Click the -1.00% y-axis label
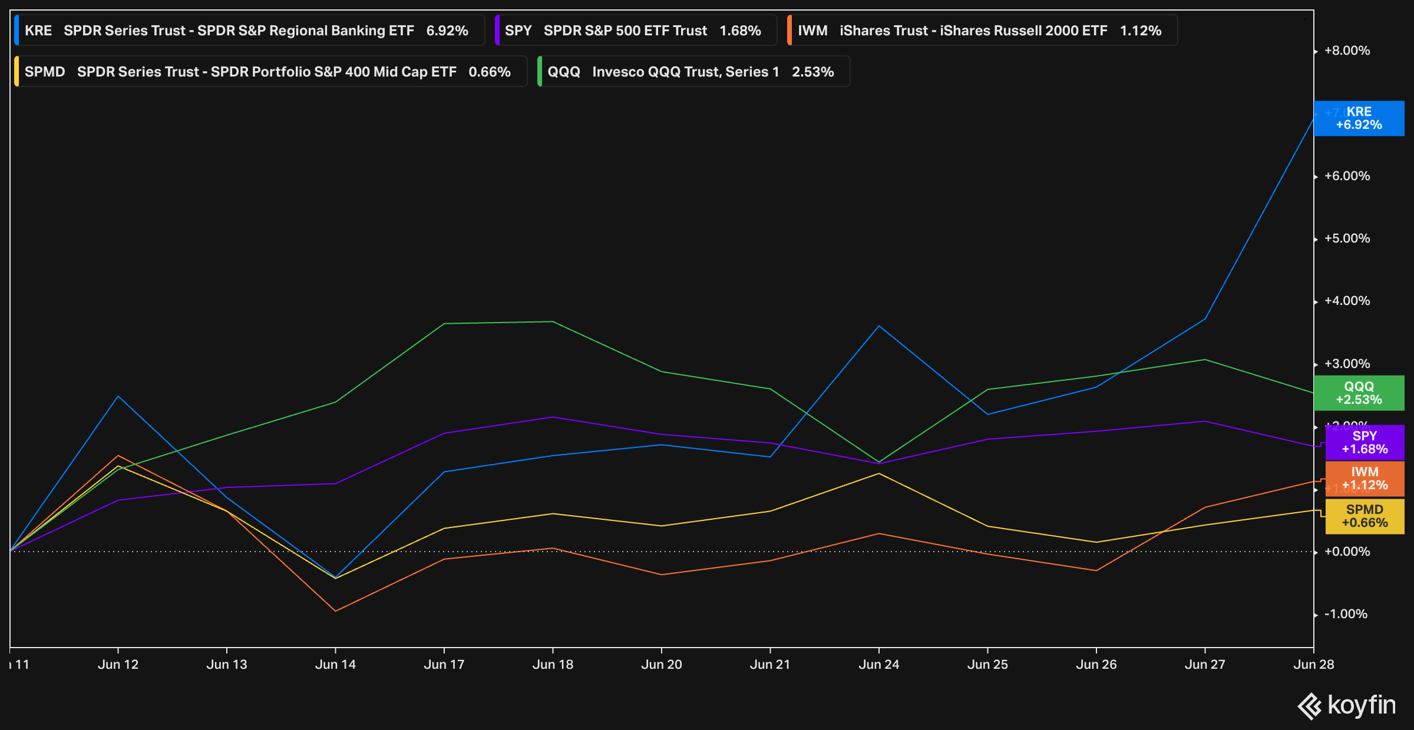1414x730 pixels. tap(1346, 614)
